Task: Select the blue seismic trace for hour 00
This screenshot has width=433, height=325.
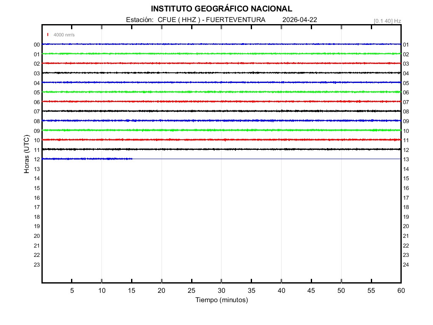Action: tap(221, 44)
